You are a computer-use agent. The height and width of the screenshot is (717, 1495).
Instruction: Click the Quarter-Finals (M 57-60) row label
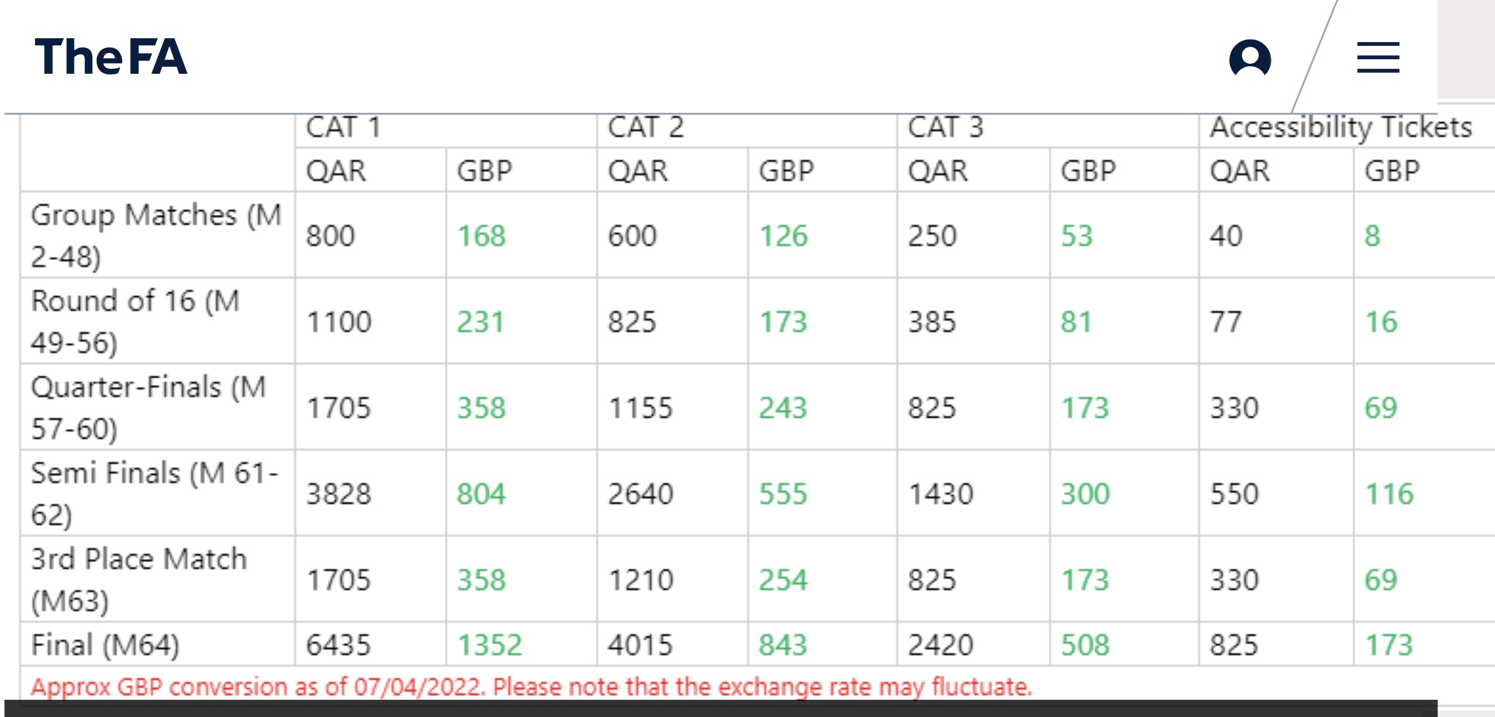tap(148, 407)
